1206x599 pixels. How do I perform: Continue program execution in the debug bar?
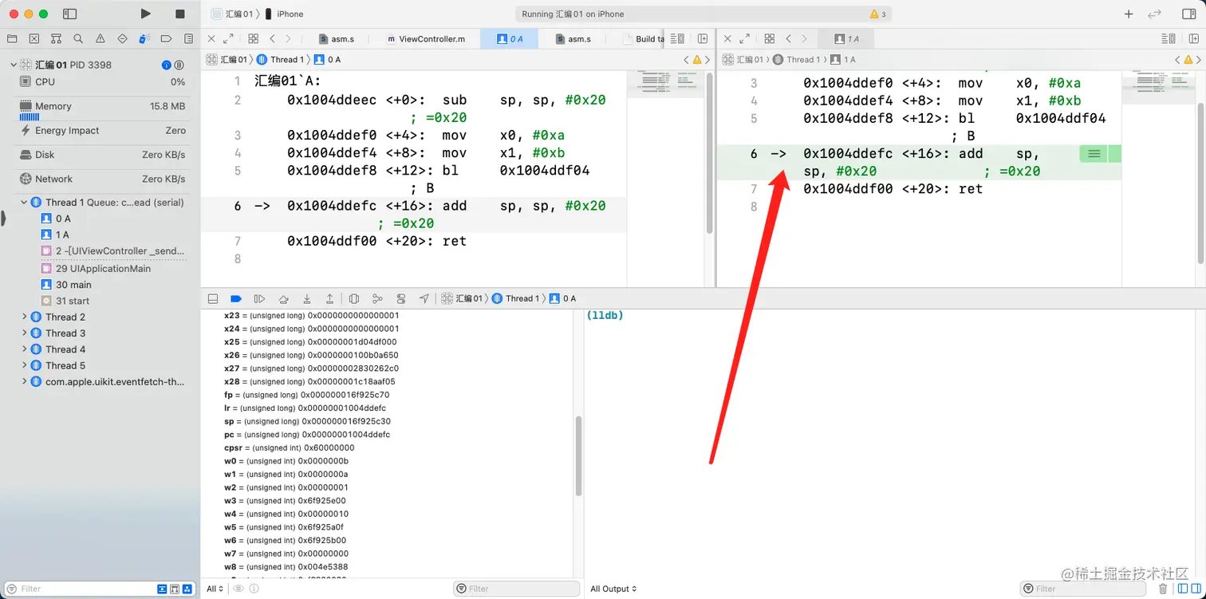259,298
